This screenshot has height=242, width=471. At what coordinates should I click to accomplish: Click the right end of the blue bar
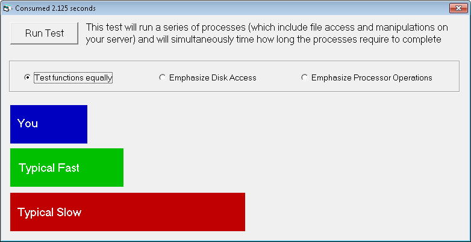(83, 124)
